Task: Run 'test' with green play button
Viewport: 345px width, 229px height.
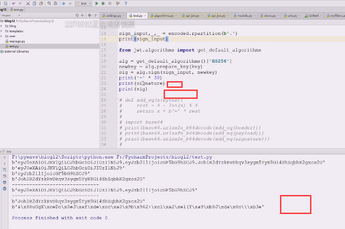Action: click(96, 3)
